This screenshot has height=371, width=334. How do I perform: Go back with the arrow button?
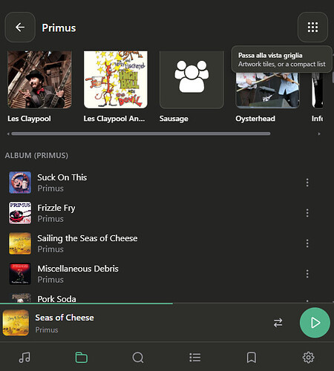tap(20, 27)
